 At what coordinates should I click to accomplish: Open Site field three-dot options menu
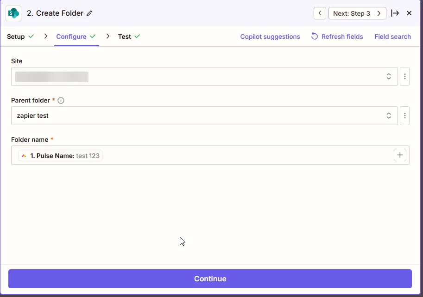click(404, 77)
